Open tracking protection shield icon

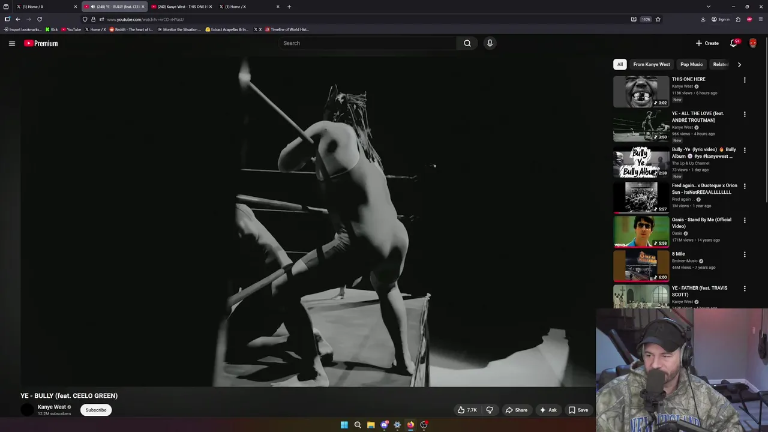[85, 19]
